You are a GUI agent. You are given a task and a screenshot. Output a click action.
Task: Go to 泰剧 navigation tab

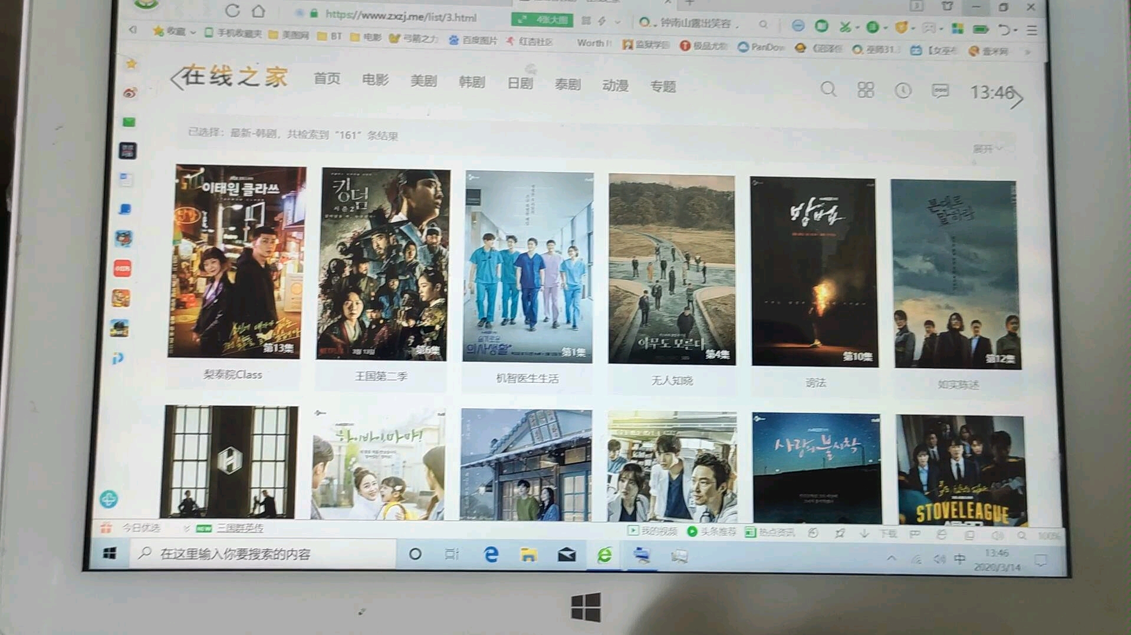[568, 84]
